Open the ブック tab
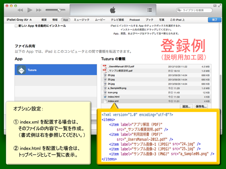Image resolution: width=226 pixels, height=169 pixels. [x=149, y=20]
